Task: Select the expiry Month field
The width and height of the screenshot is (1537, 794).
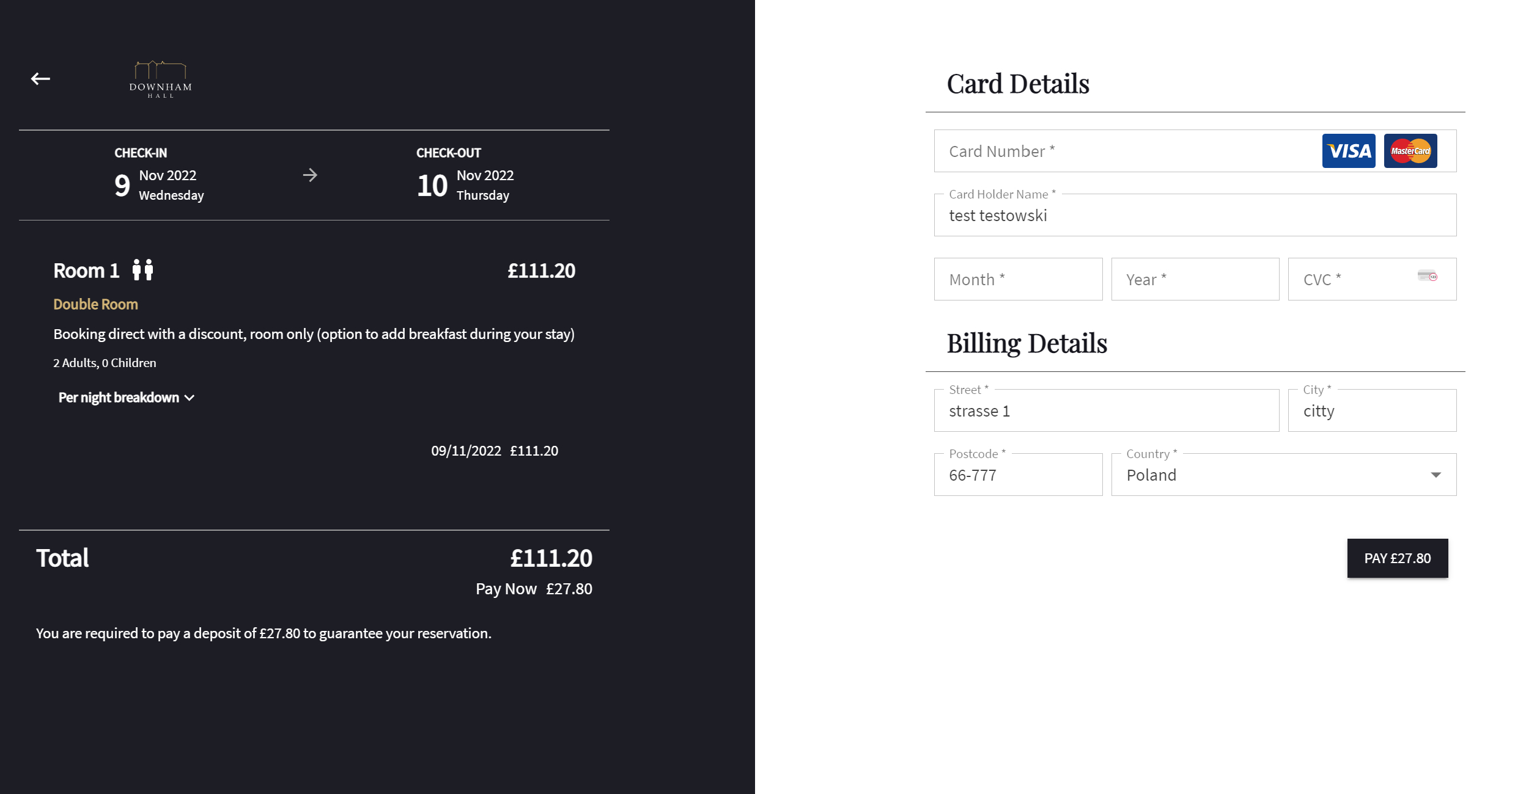Action: coord(1018,280)
